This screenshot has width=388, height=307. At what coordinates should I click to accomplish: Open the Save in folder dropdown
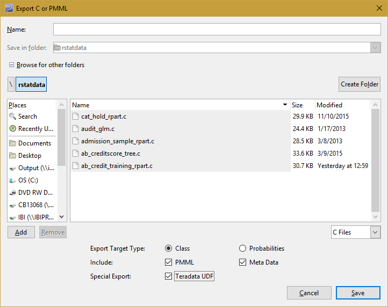click(375, 47)
